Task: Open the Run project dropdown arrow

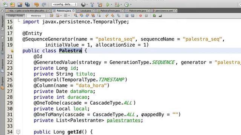Action: 111,4
